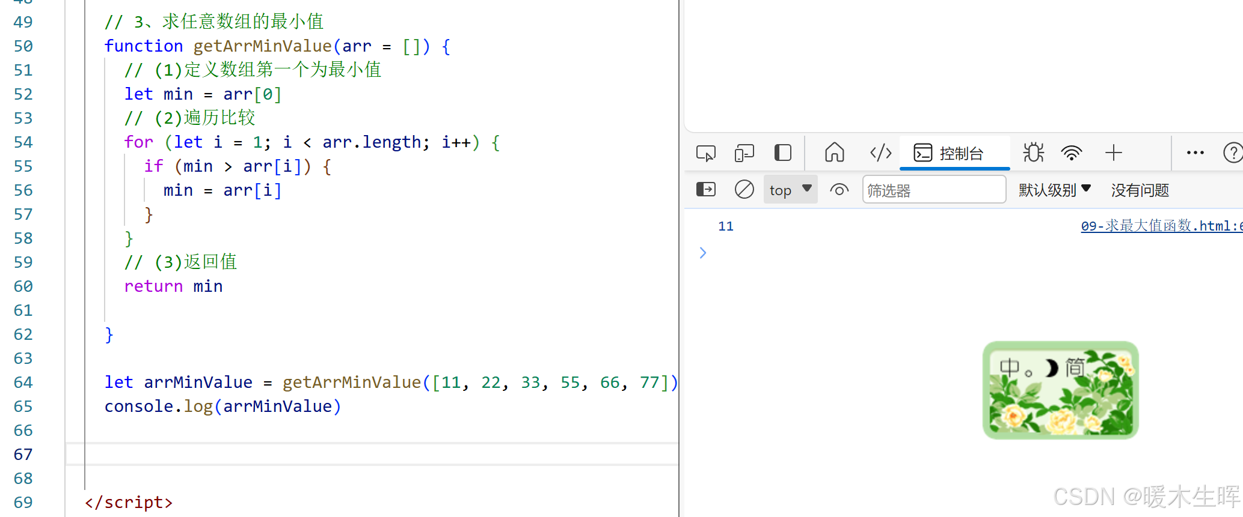
Task: Click 'min = arr[i]' on line 56
Action: [223, 190]
